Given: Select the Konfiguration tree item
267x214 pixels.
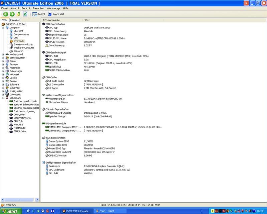Looking at the screenshot, I should 16,91.
